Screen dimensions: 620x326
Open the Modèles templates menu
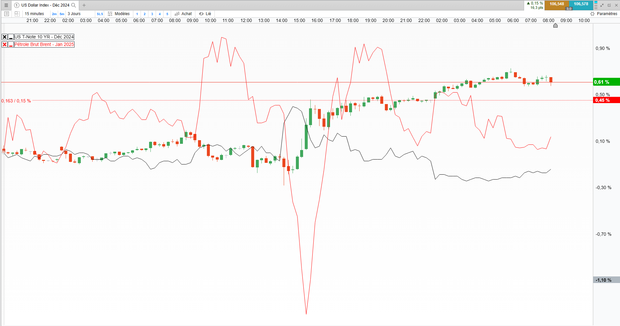pos(119,14)
